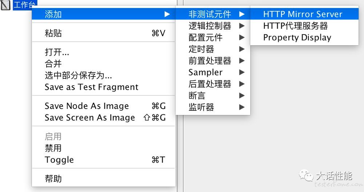Screen dimensions: 364x192
Task: Open 帮助 from the context menu
Action: (103, 179)
